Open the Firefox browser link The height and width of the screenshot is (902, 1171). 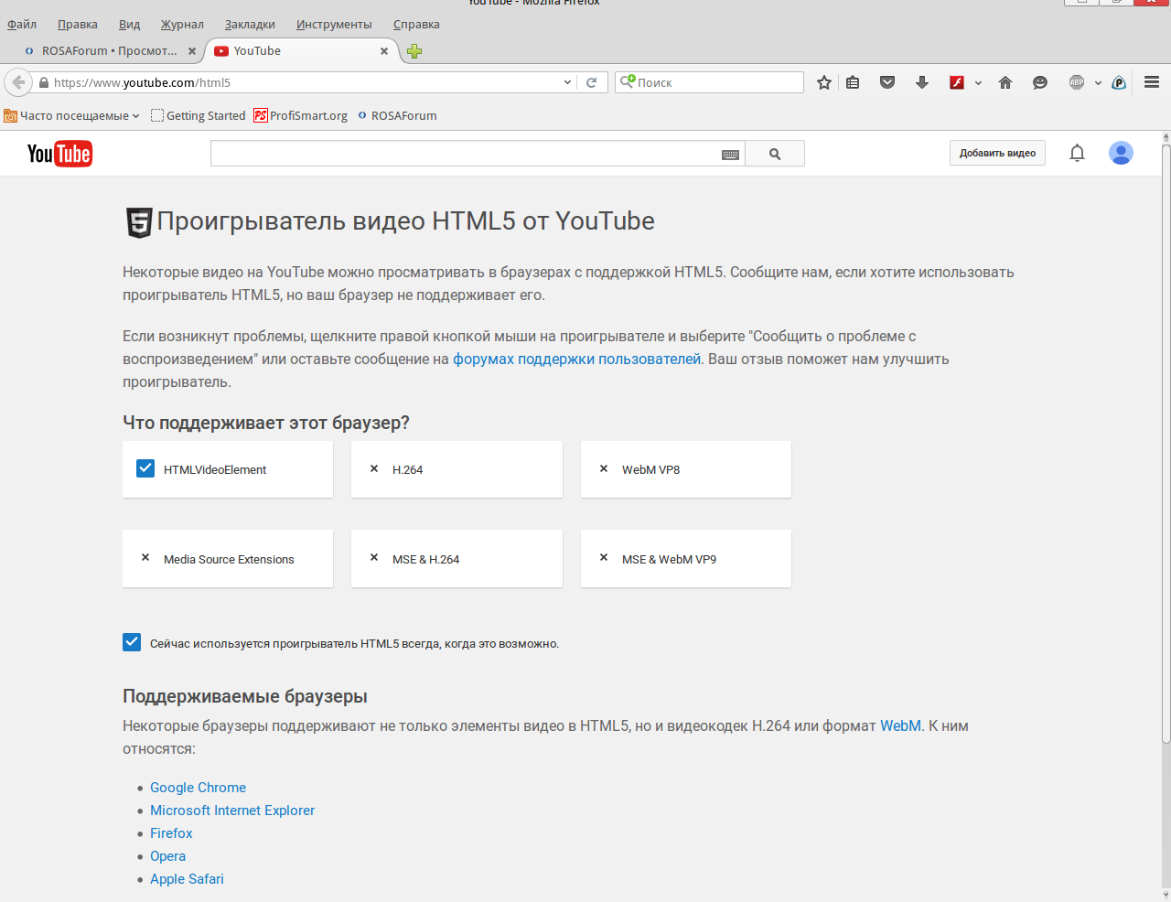(x=171, y=833)
